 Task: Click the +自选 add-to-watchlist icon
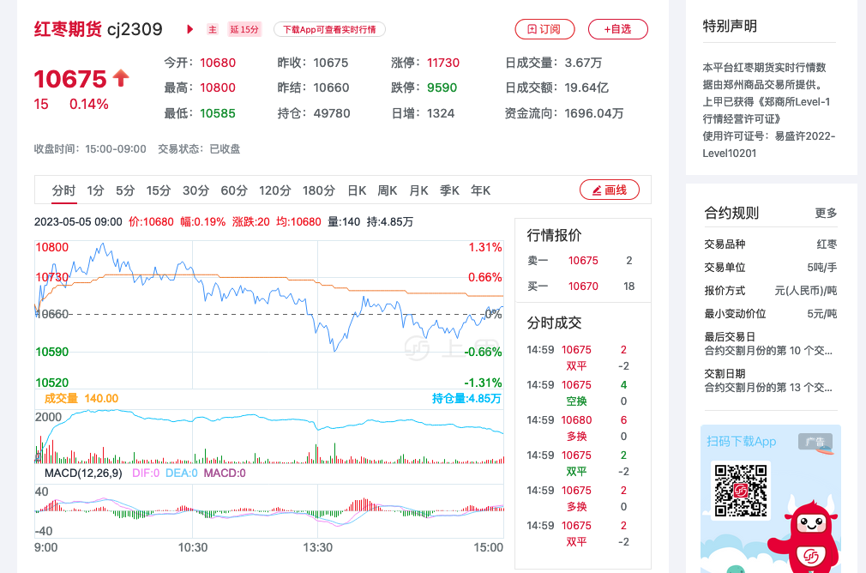(x=617, y=28)
